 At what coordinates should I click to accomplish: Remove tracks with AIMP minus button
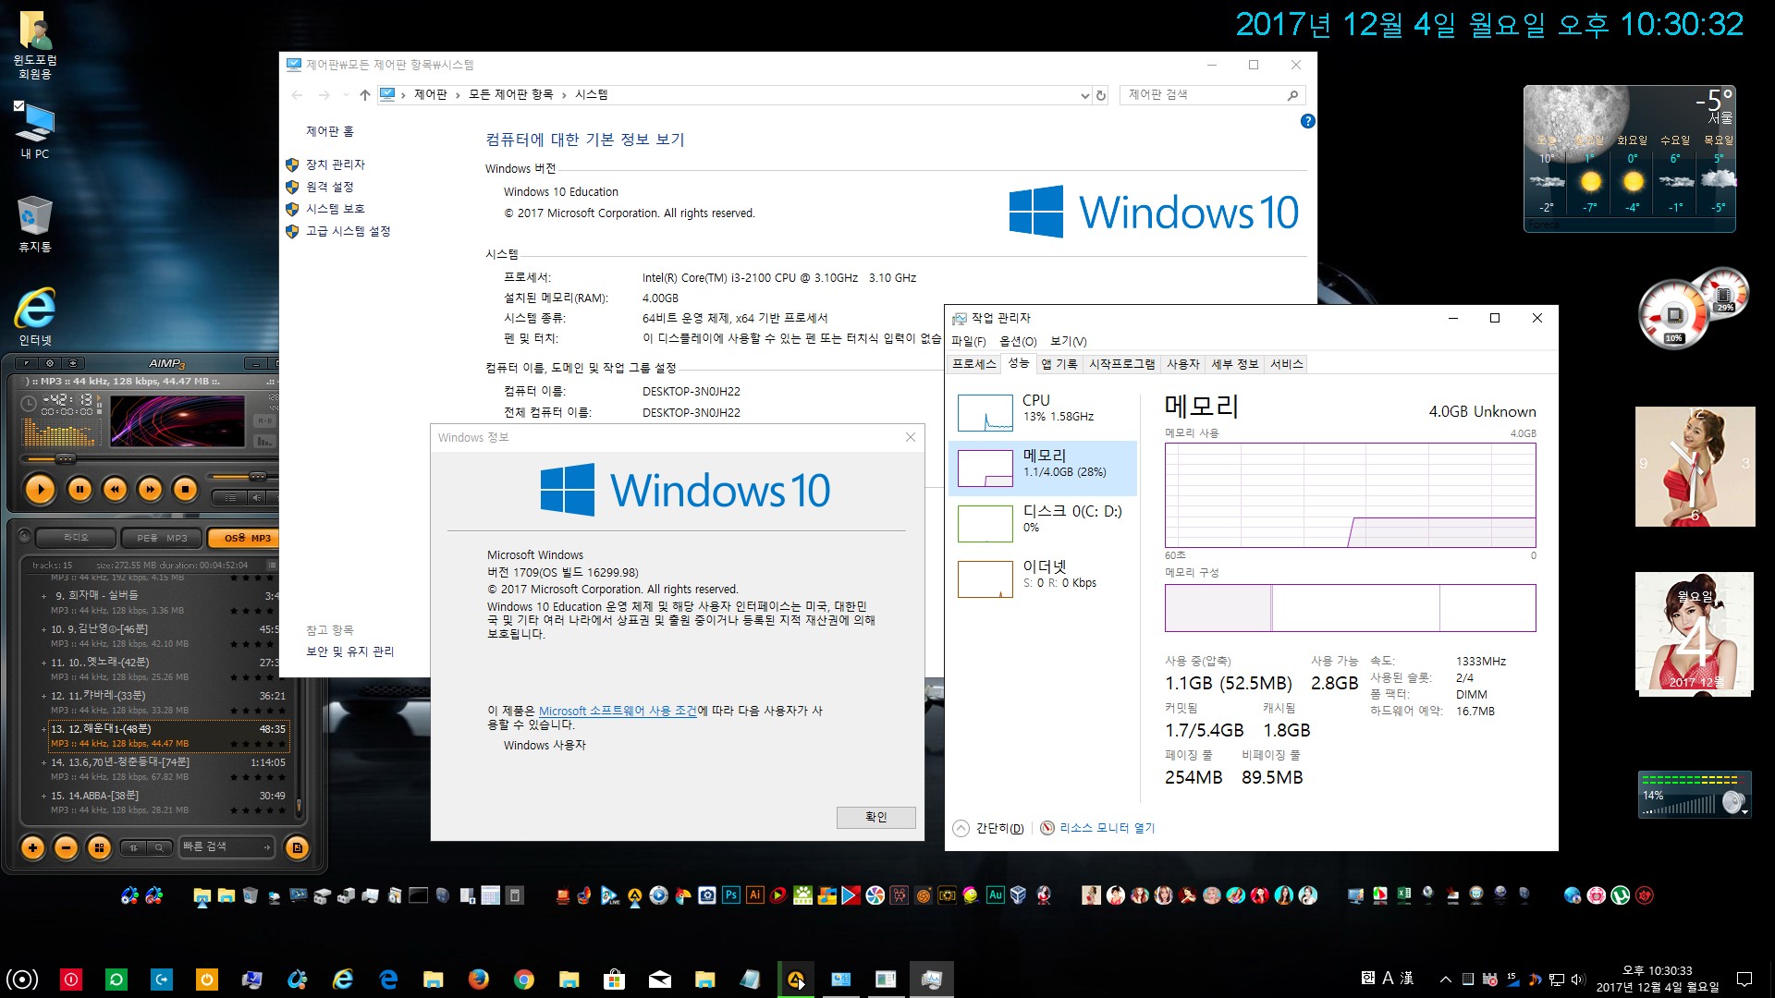click(x=66, y=847)
